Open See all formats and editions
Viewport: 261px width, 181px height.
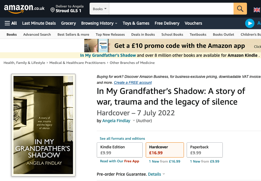[122, 138]
